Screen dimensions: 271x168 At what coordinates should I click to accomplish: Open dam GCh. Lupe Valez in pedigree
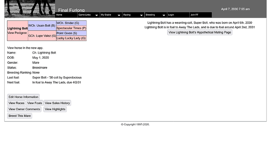tap(42, 36)
